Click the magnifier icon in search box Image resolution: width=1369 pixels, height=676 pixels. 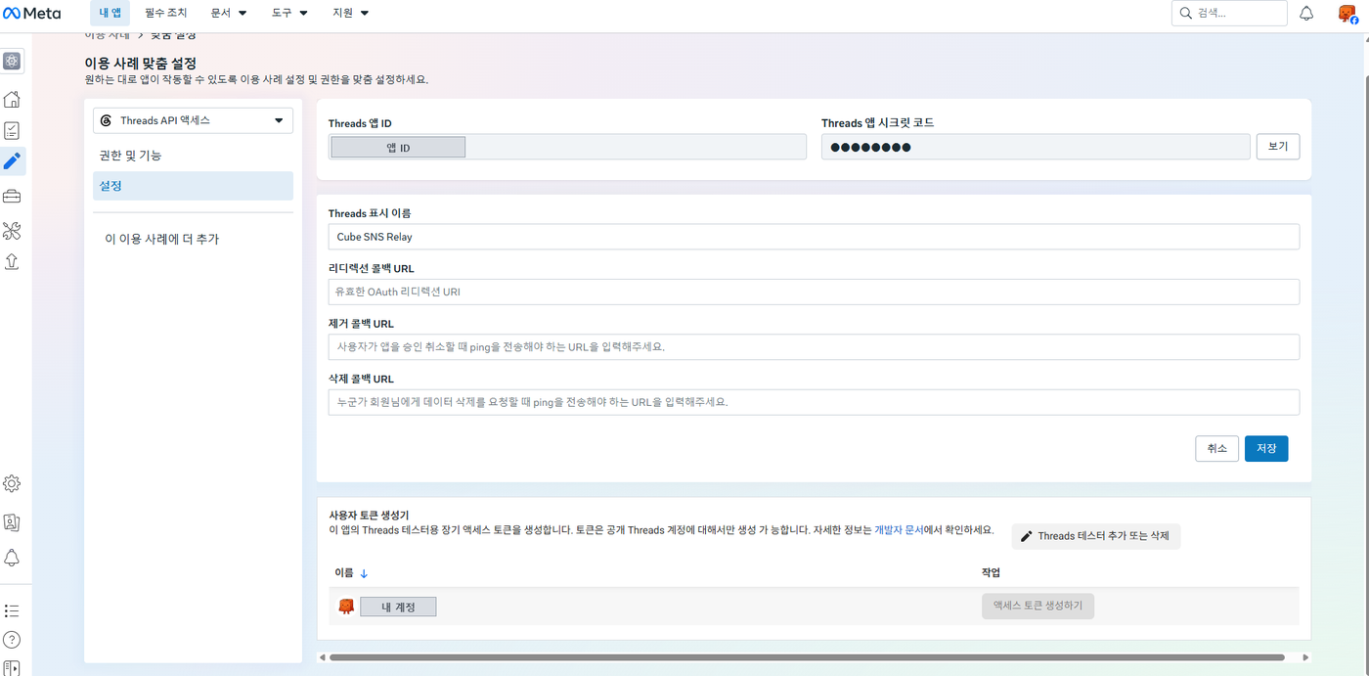(x=1186, y=14)
